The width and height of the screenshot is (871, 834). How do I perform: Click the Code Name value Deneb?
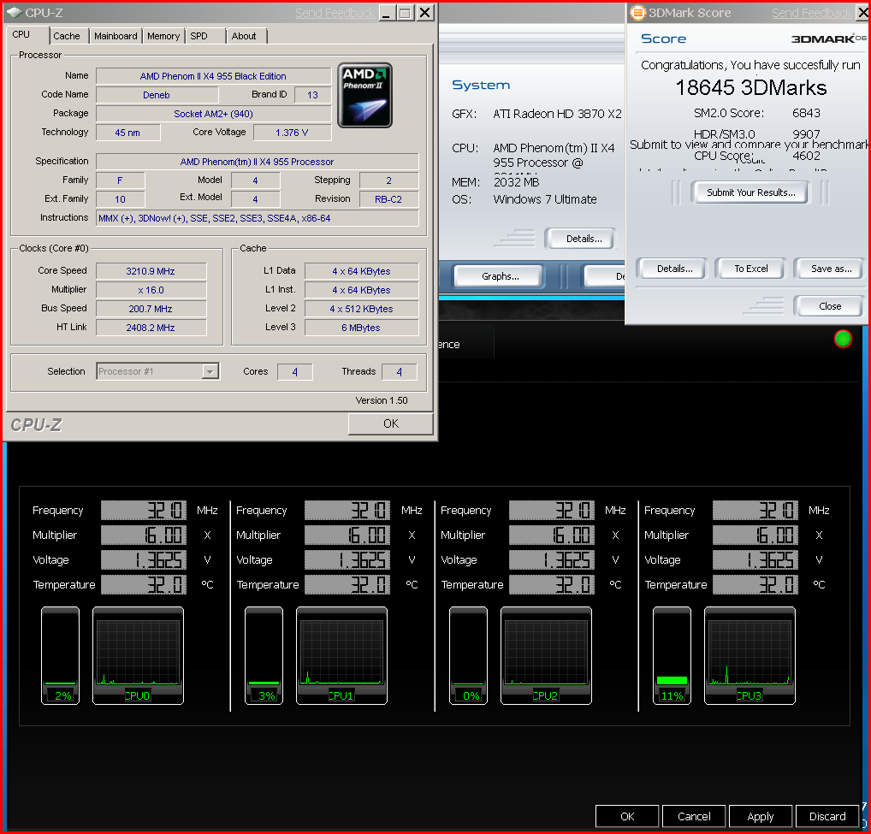coord(157,95)
